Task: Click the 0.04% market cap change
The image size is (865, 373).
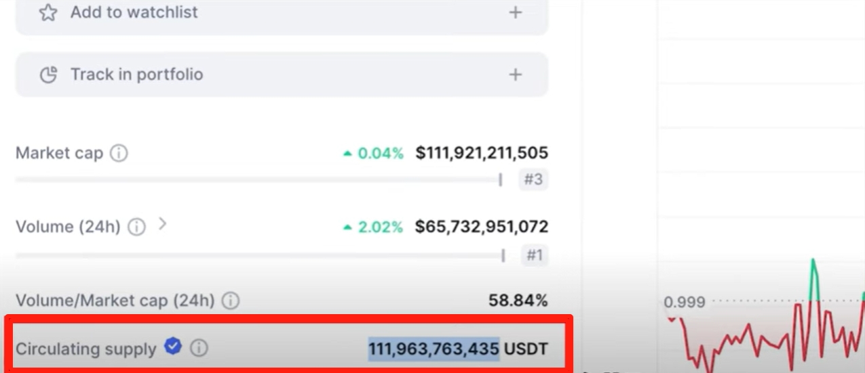Action: pos(373,154)
